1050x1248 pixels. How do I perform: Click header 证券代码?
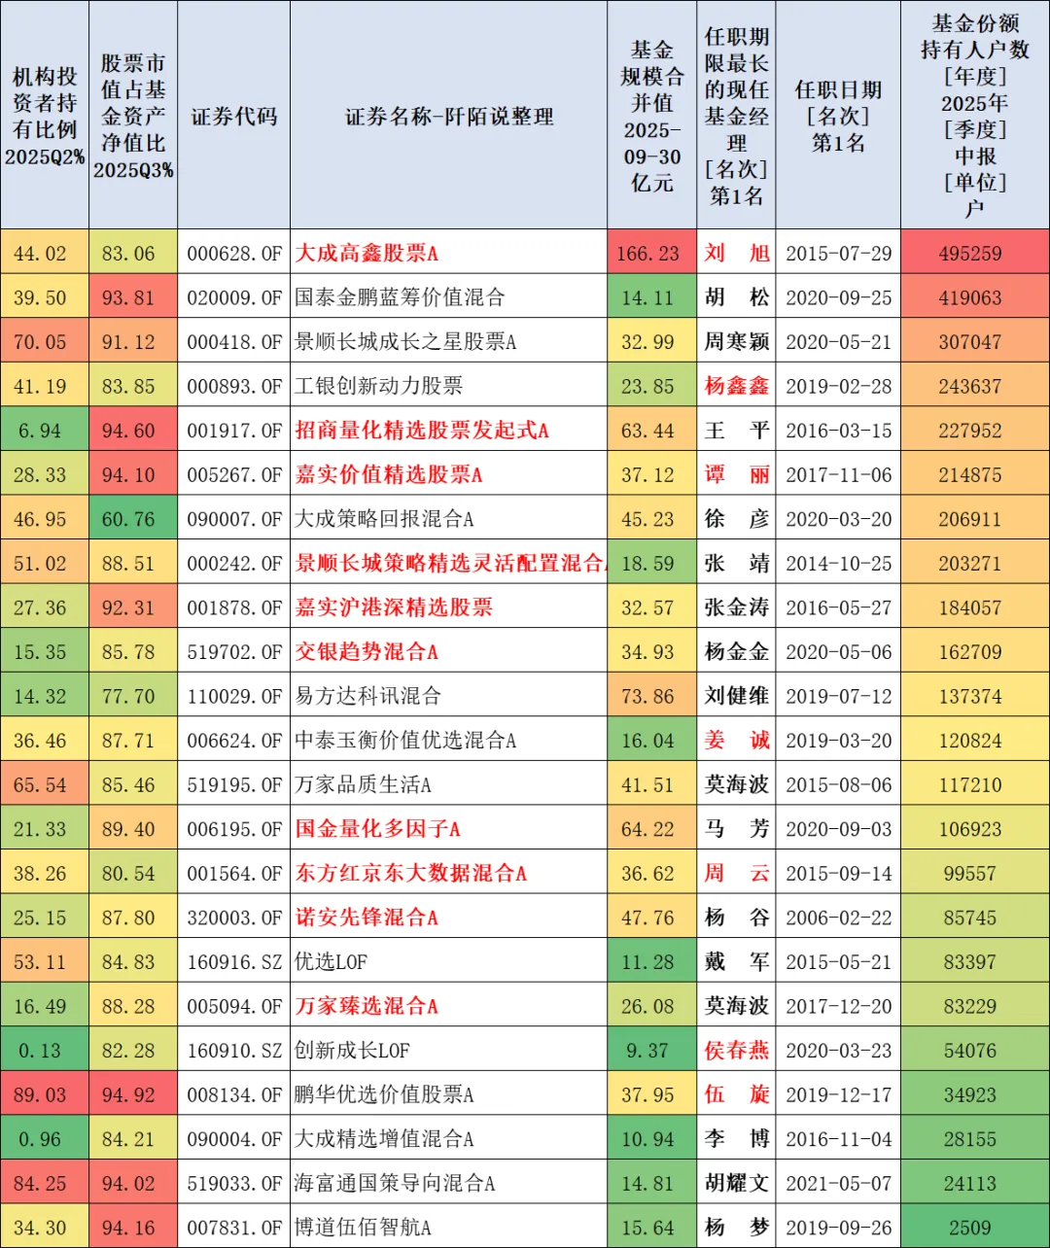[234, 117]
